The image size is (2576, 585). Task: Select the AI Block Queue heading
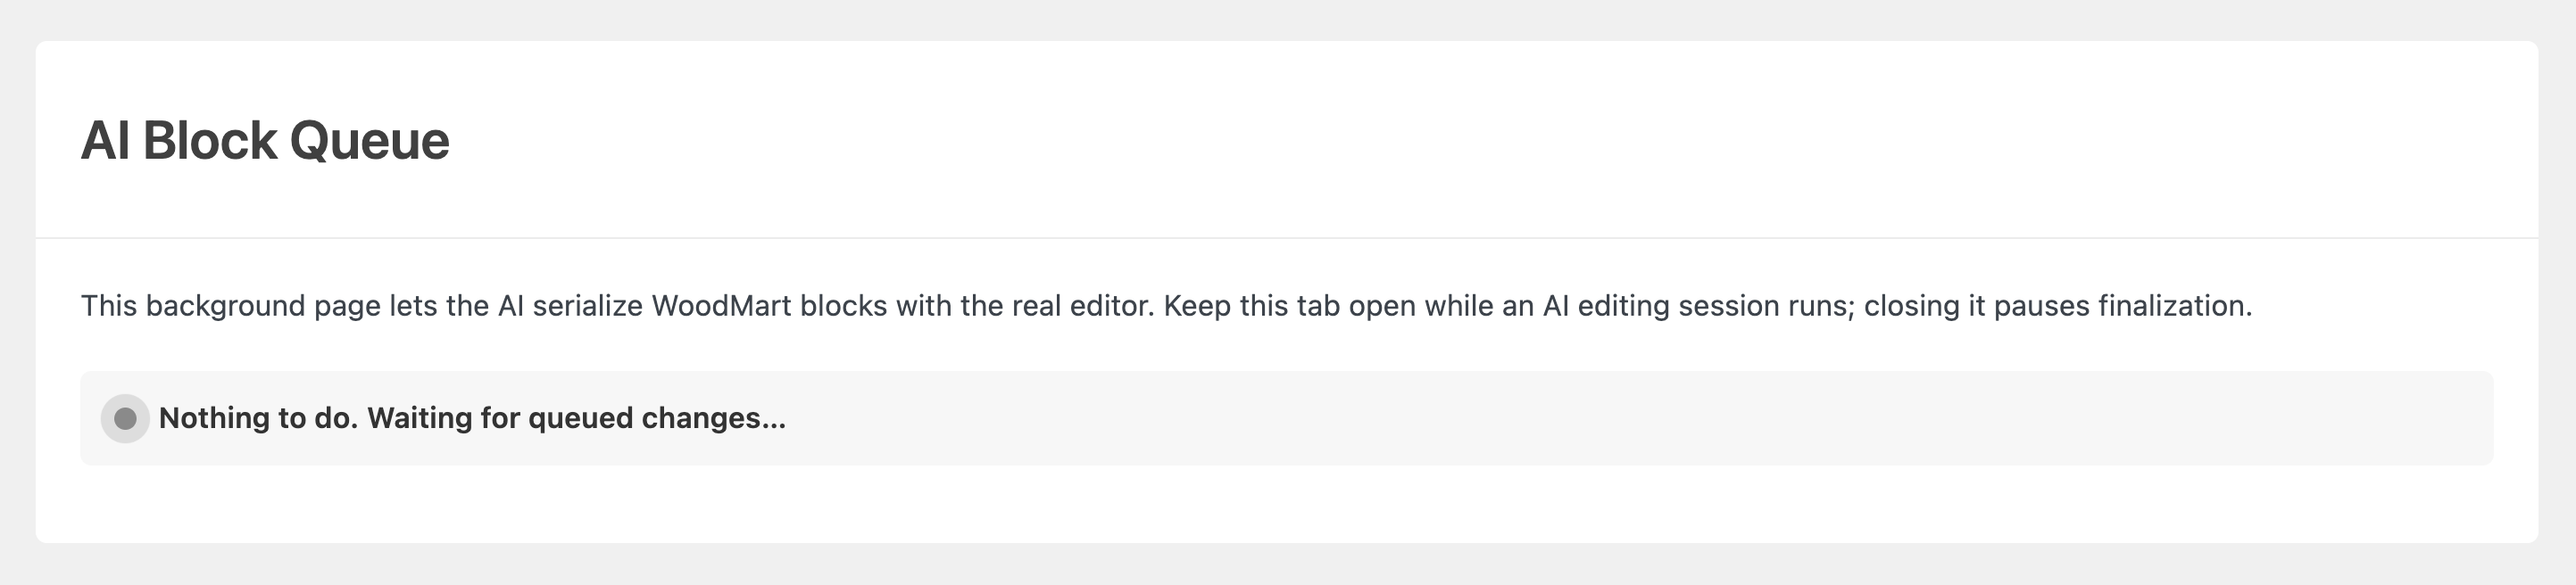(265, 141)
